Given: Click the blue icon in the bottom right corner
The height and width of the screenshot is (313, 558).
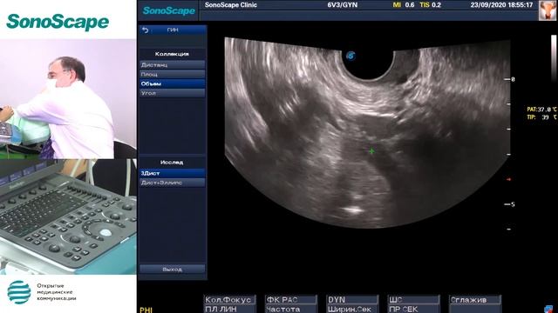Looking at the screenshot, I should (x=548, y=310).
